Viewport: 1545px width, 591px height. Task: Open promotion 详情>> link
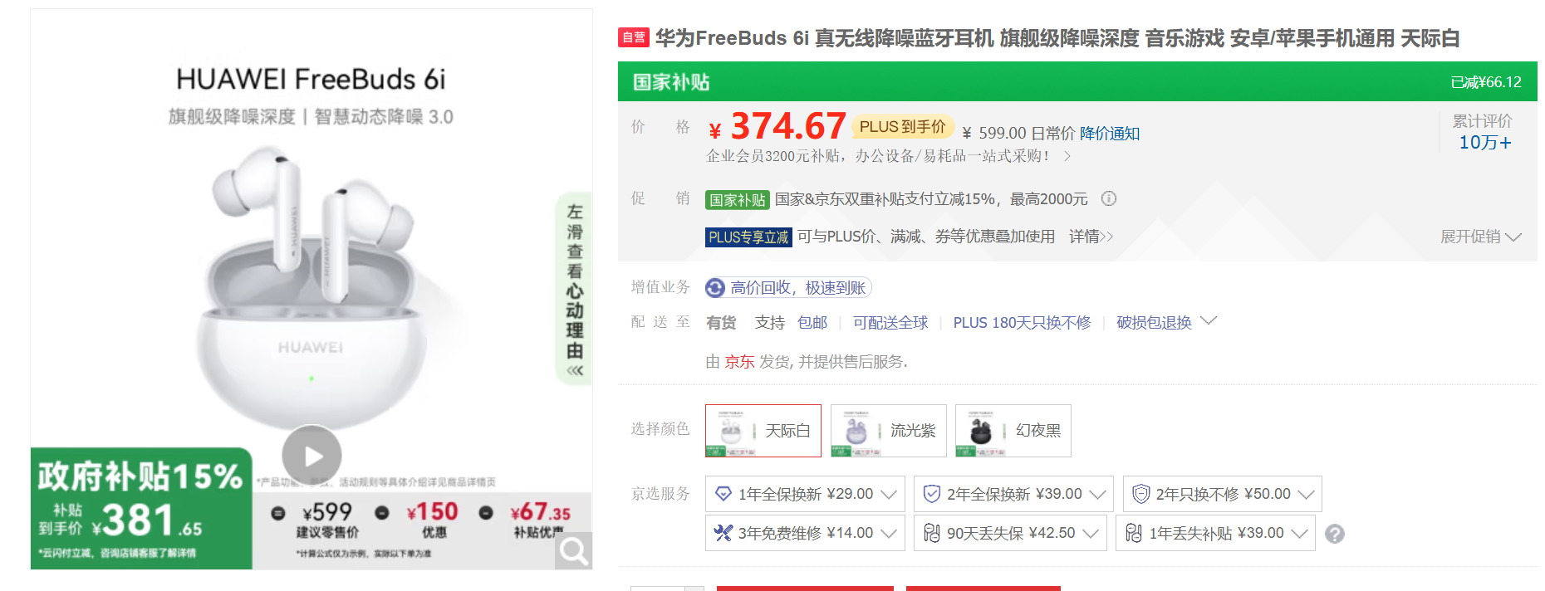(1091, 237)
